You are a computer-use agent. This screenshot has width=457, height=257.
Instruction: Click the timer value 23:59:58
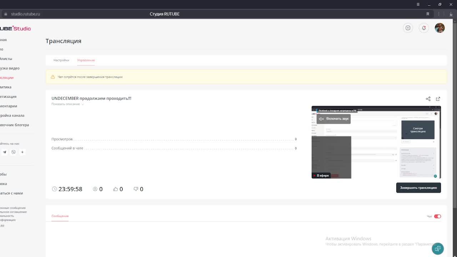70,189
